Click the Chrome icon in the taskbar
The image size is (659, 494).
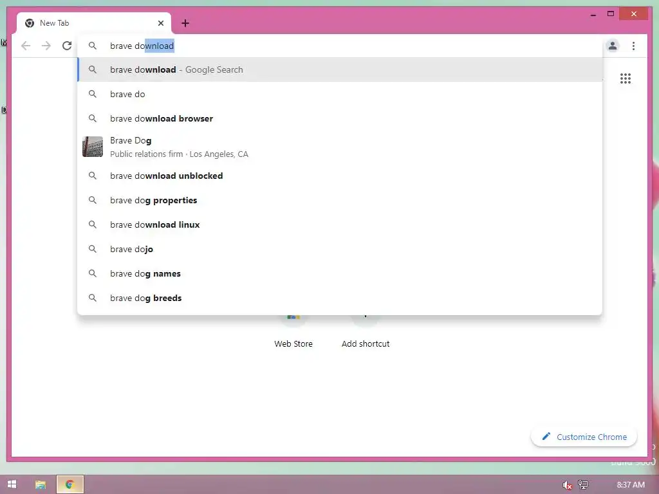[x=70, y=484]
